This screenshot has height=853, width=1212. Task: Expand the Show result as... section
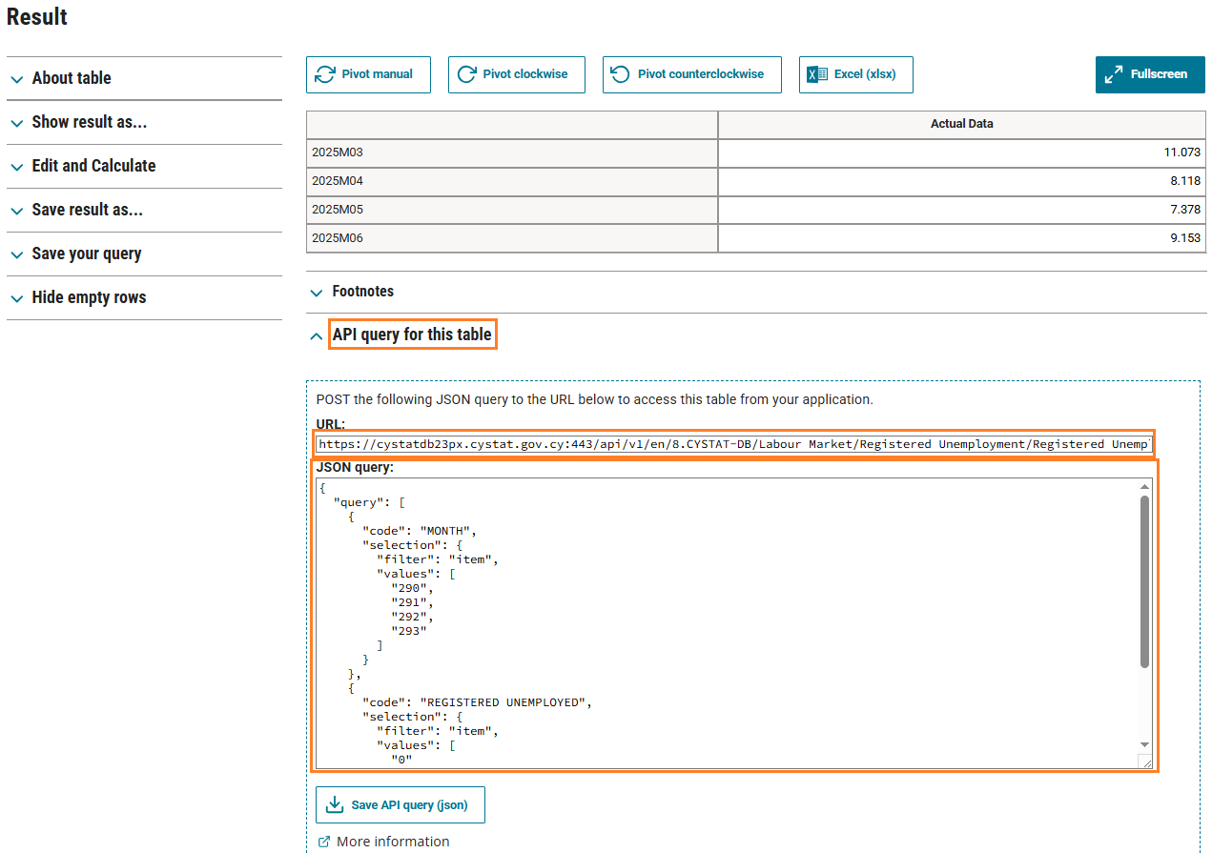point(89,122)
